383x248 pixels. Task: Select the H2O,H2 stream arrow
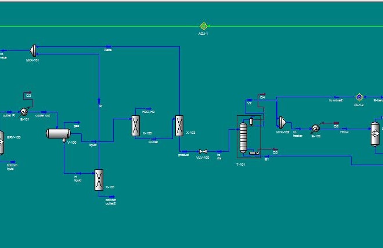click(149, 108)
